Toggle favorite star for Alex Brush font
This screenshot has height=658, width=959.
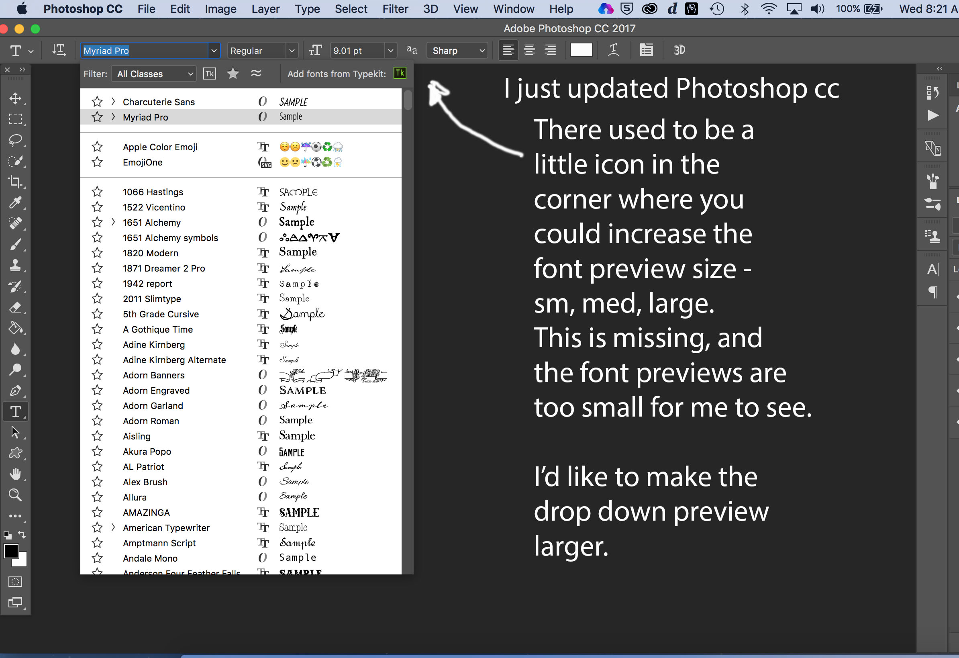96,482
